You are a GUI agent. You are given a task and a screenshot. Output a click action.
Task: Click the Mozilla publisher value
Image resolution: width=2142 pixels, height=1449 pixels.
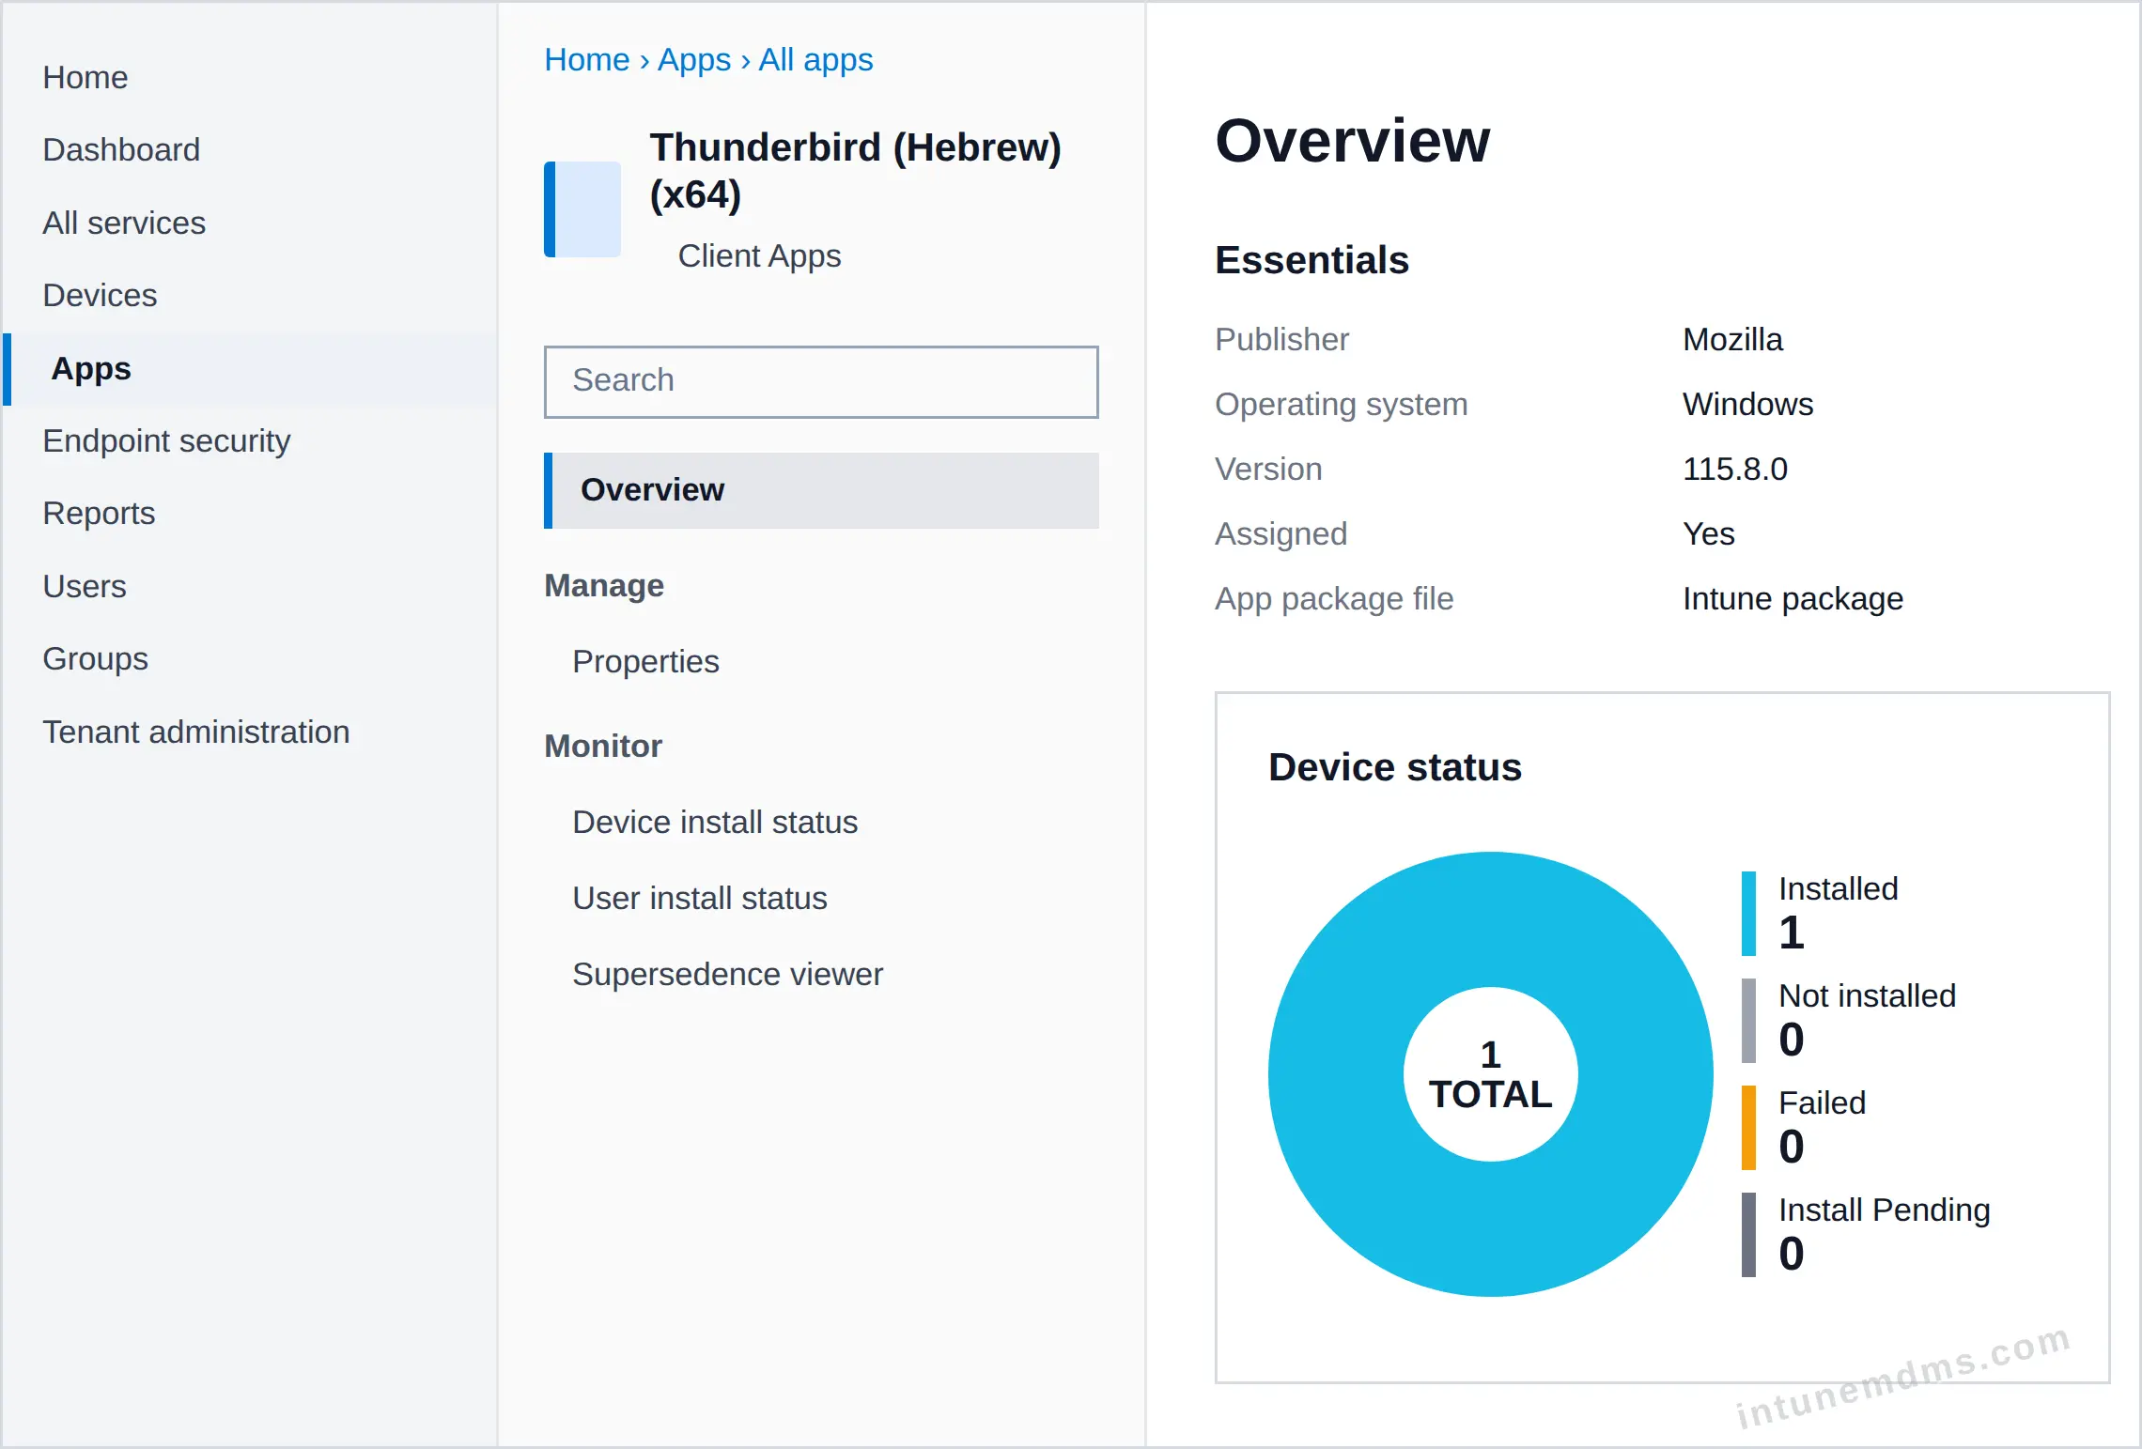pos(1732,339)
